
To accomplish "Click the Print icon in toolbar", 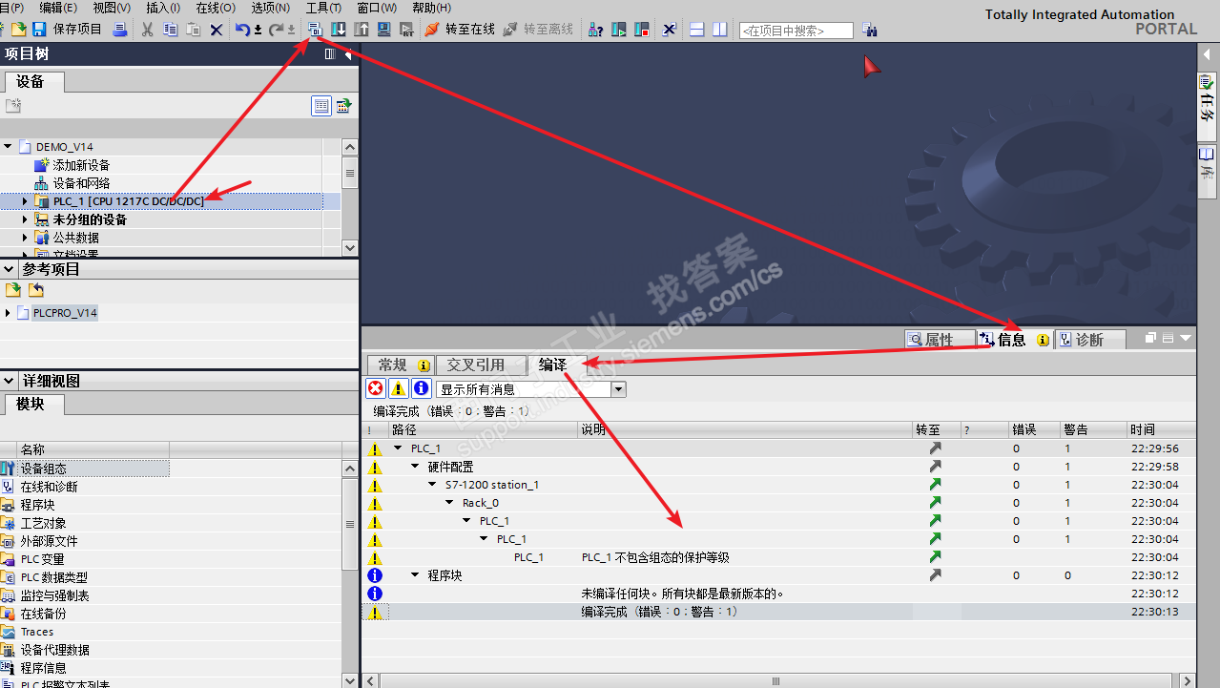I will pos(120,30).
